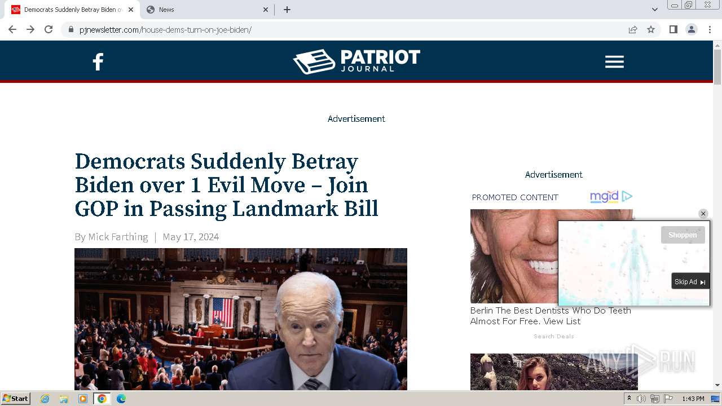Bookmark this page with the star
Screen dimensions: 722x406
pos(651,29)
